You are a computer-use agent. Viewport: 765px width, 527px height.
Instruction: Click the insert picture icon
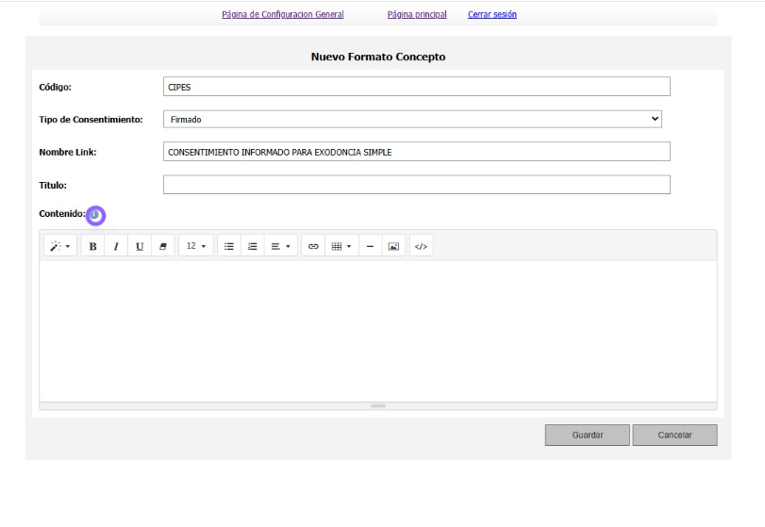pyautogui.click(x=394, y=246)
